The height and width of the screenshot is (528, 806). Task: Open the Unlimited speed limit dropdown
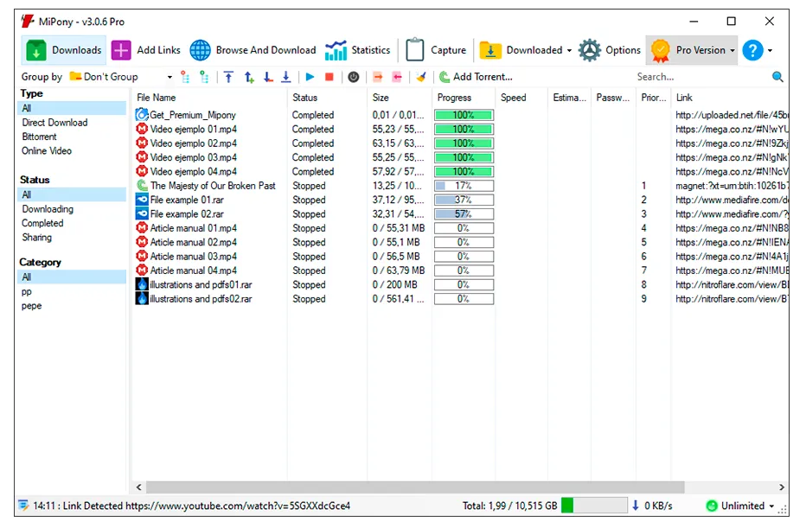(740, 506)
